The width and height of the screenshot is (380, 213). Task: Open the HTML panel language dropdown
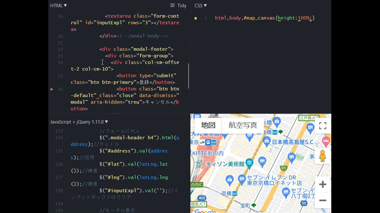(x=59, y=5)
